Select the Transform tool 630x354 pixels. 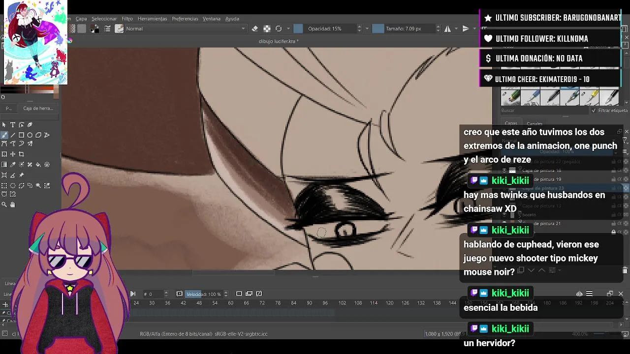[x=4, y=154]
